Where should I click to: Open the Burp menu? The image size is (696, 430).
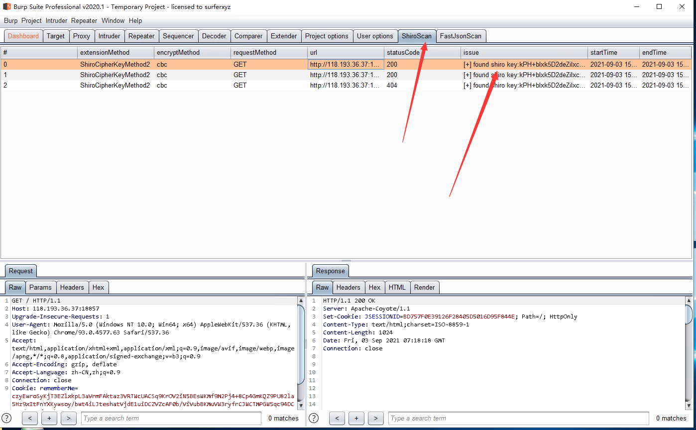click(x=10, y=21)
